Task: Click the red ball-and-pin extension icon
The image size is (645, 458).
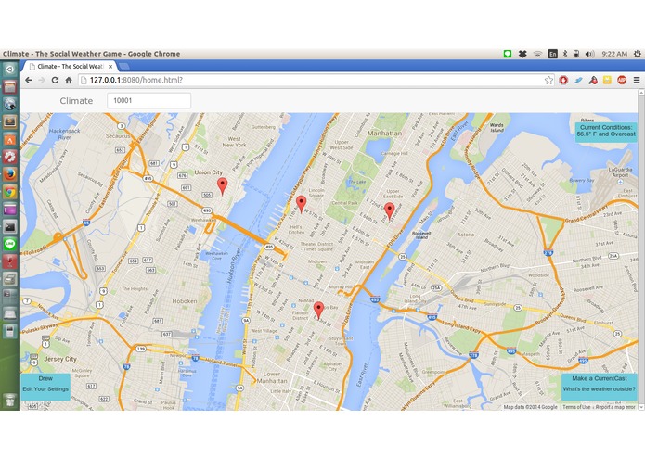Action: pyautogui.click(x=593, y=80)
